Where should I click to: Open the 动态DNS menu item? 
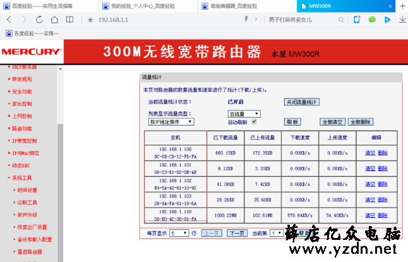(21, 165)
